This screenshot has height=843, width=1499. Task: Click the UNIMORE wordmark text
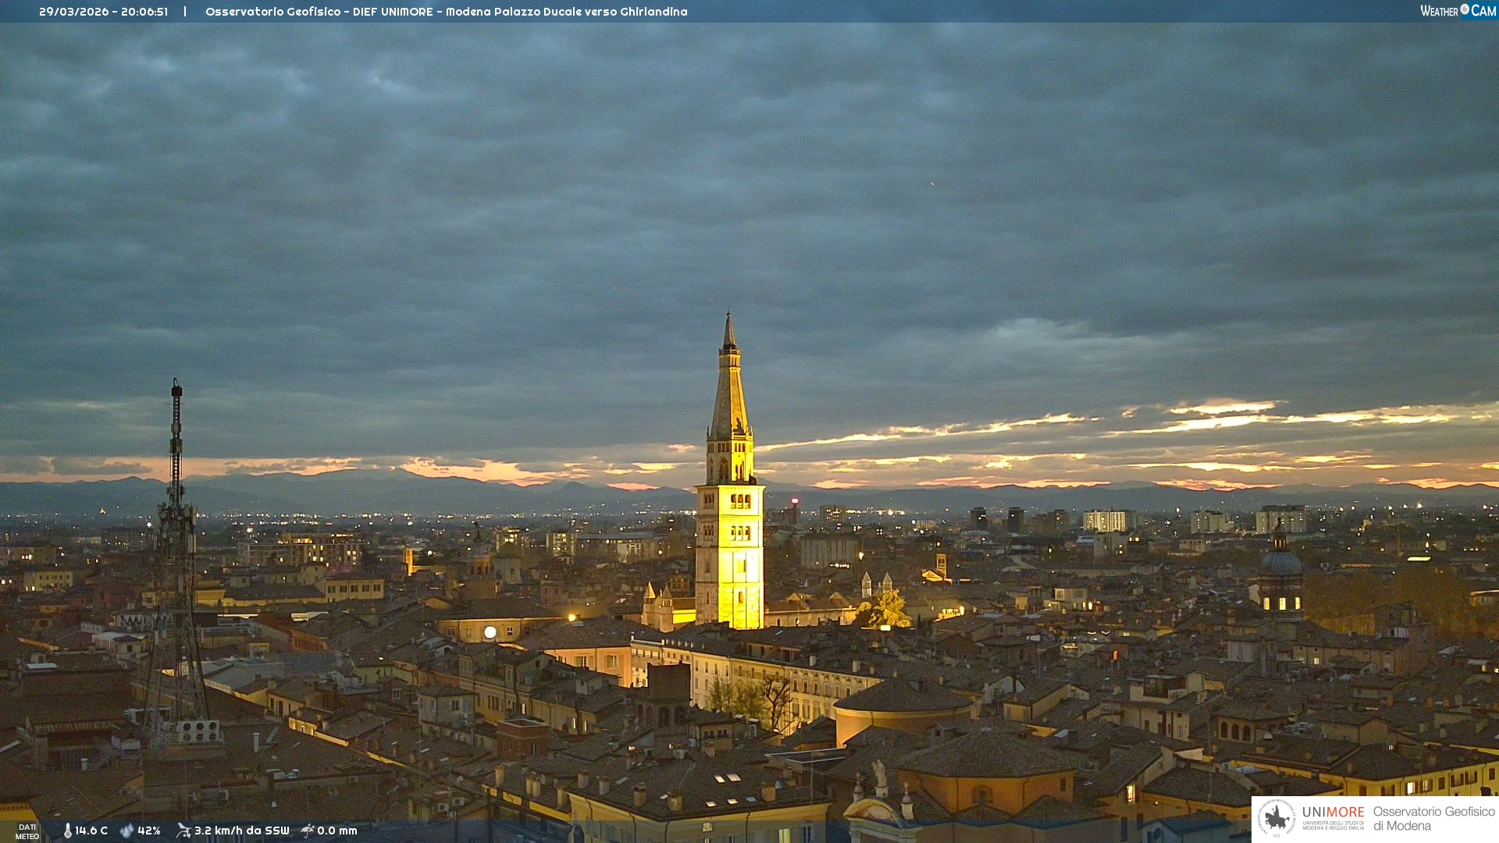[1333, 812]
